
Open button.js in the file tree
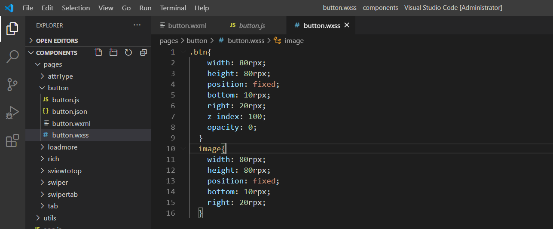coord(88,100)
